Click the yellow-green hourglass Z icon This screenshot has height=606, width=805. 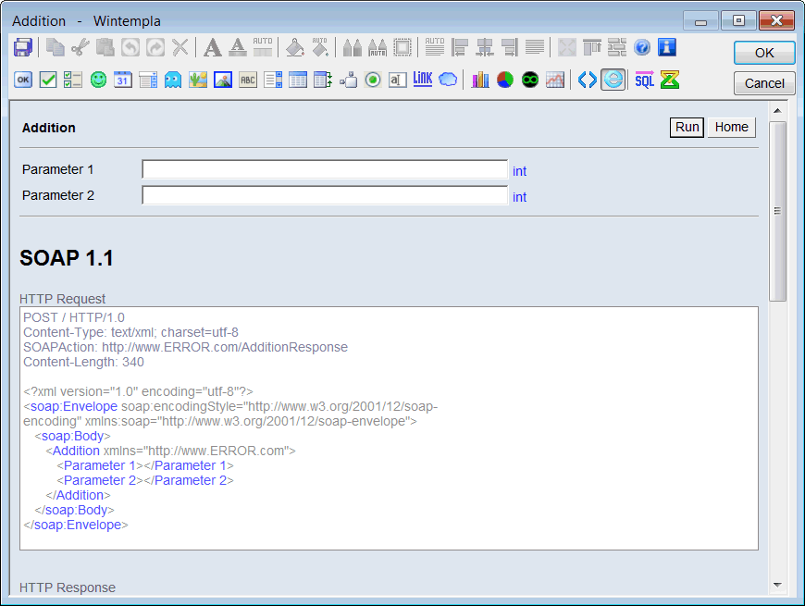(x=670, y=80)
